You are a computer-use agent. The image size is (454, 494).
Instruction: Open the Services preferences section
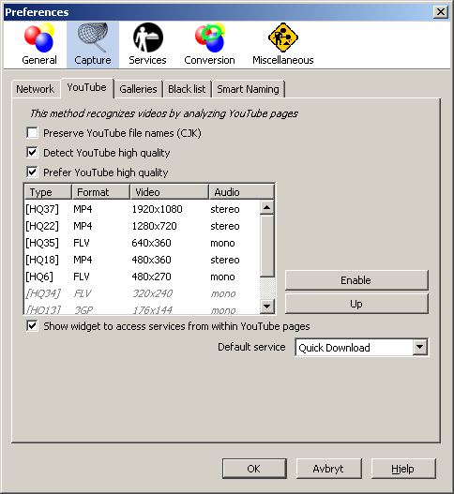pos(147,44)
